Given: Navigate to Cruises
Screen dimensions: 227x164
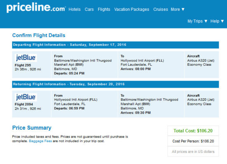Looking at the screenshot, I should pyautogui.click(x=161, y=10).
